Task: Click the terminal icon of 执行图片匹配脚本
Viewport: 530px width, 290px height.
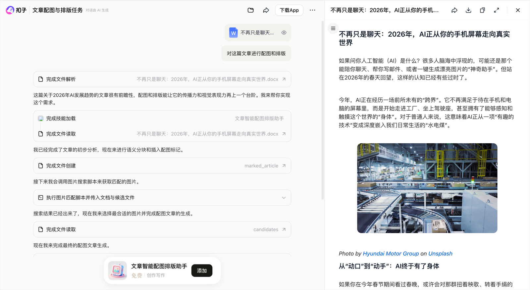Action: [41, 198]
